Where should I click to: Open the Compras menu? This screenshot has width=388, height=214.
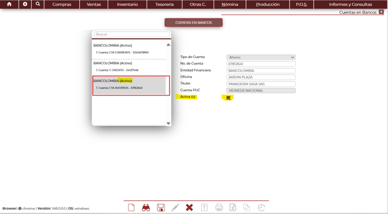click(62, 4)
